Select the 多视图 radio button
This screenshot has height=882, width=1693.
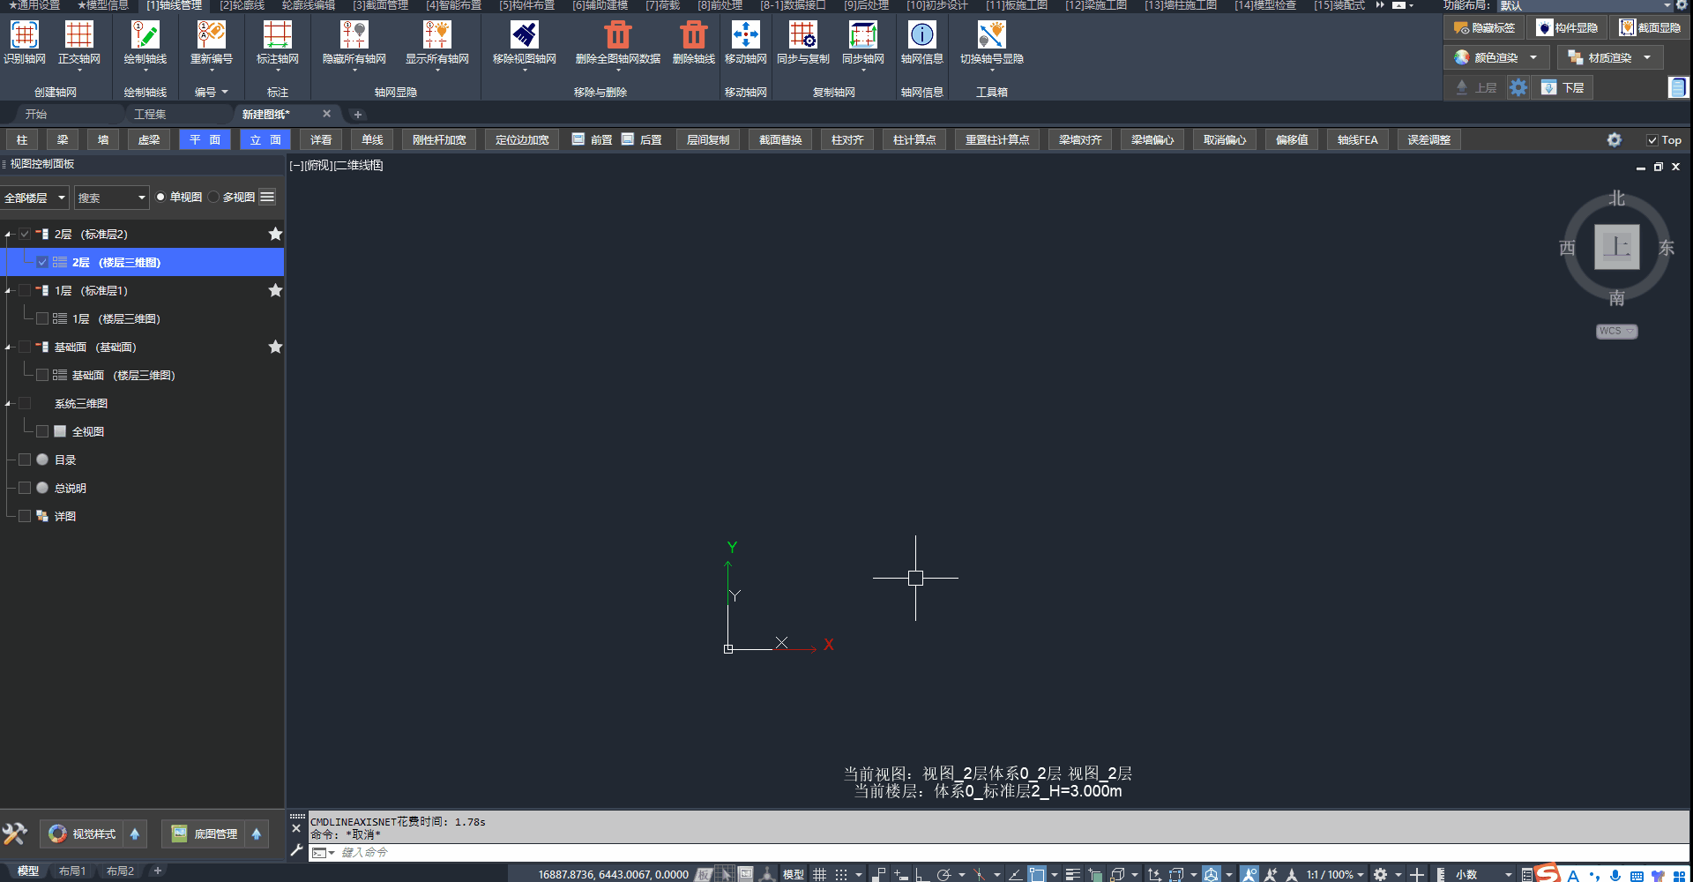click(214, 198)
